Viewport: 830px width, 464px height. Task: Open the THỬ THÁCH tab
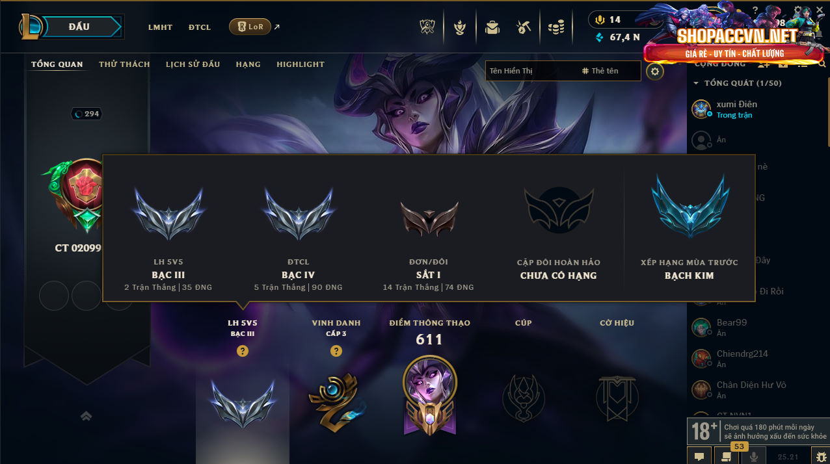pyautogui.click(x=124, y=64)
